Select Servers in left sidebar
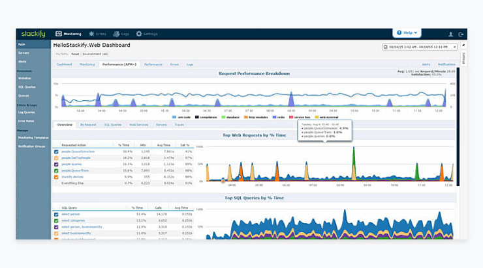The width and height of the screenshot is (483, 268). [x=23, y=53]
